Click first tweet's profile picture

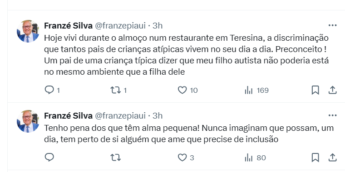28,31
